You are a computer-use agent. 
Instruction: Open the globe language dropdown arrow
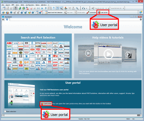(x=86, y=8)
